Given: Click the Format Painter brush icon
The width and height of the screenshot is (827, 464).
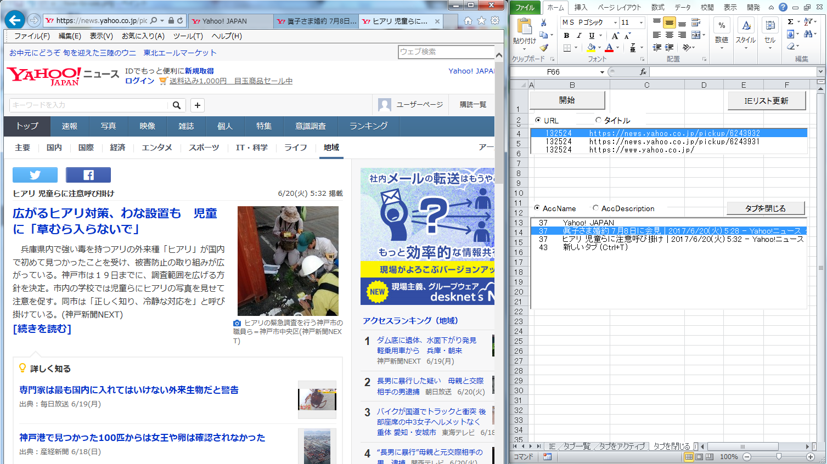Looking at the screenshot, I should point(543,48).
